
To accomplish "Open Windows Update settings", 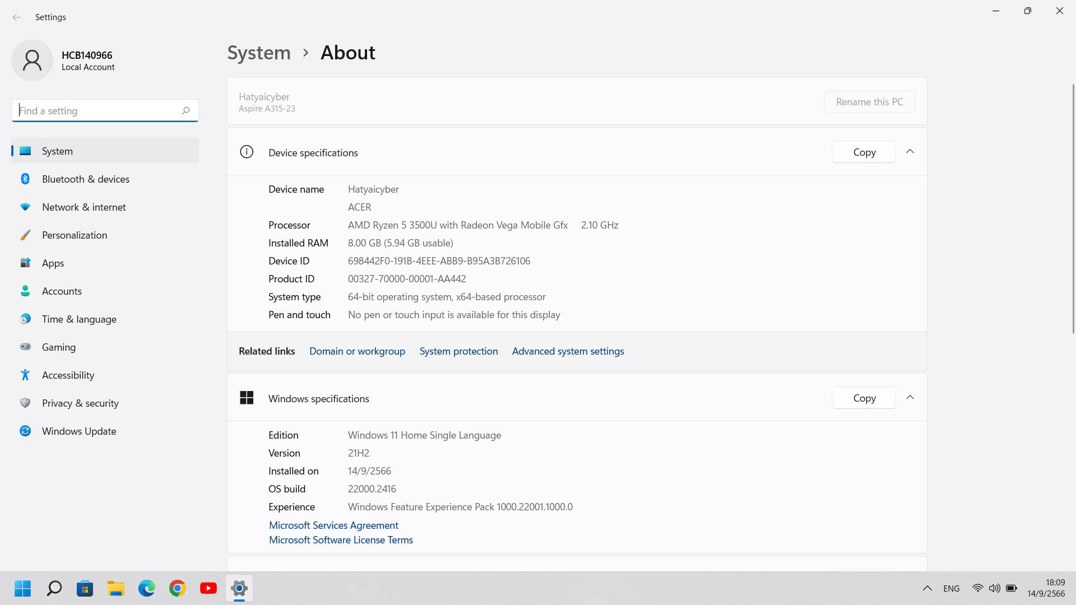I will point(105,431).
